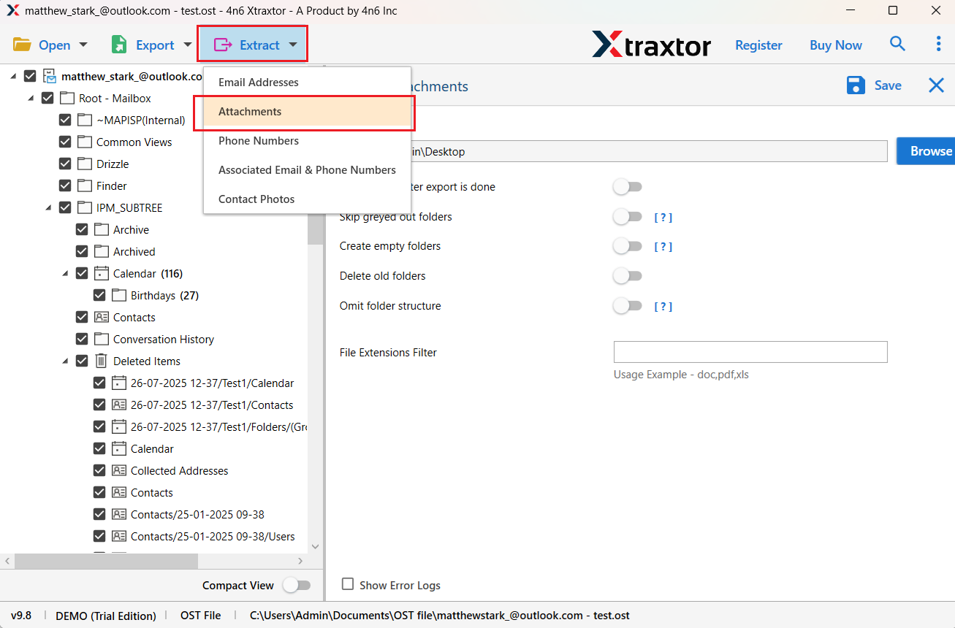Click the Drizzle folder icon
955x628 pixels.
(x=85, y=164)
